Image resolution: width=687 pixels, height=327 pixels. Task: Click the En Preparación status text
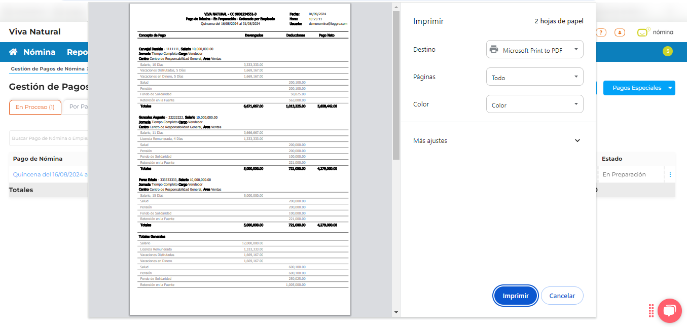click(624, 174)
